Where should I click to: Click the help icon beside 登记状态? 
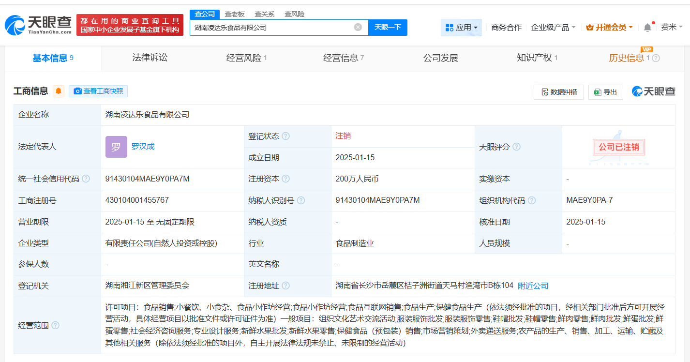tap(286, 136)
